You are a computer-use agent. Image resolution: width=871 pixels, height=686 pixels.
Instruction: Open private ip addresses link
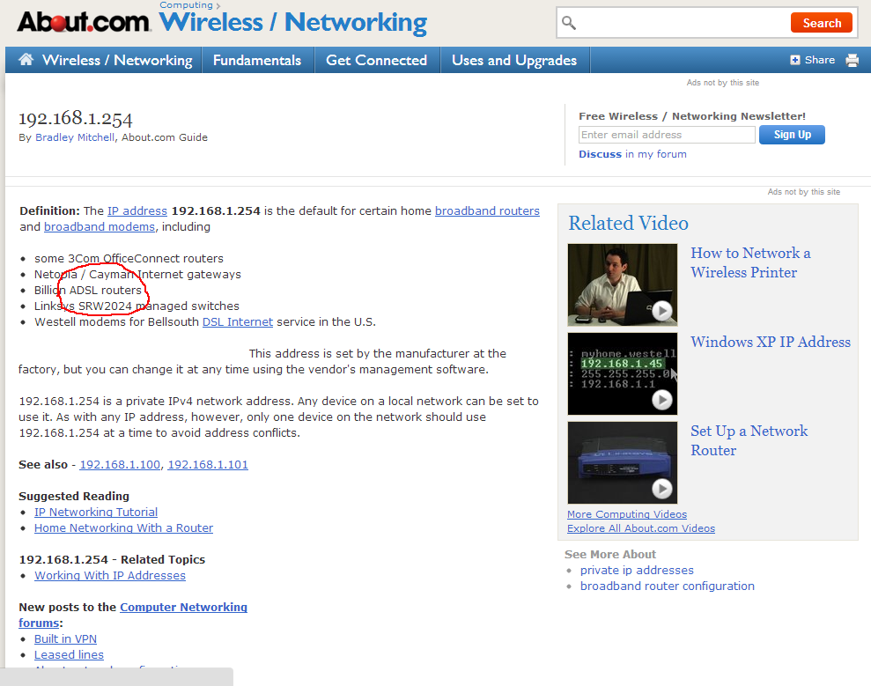(637, 570)
